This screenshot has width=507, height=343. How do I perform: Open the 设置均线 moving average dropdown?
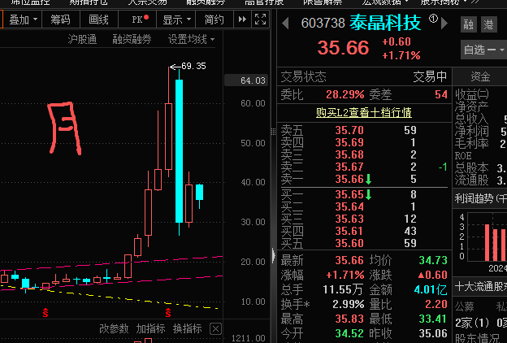tap(191, 40)
